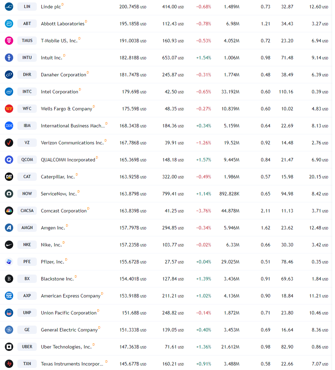Click the Blackstone B logo icon
The width and height of the screenshot is (335, 370).
click(x=9, y=279)
